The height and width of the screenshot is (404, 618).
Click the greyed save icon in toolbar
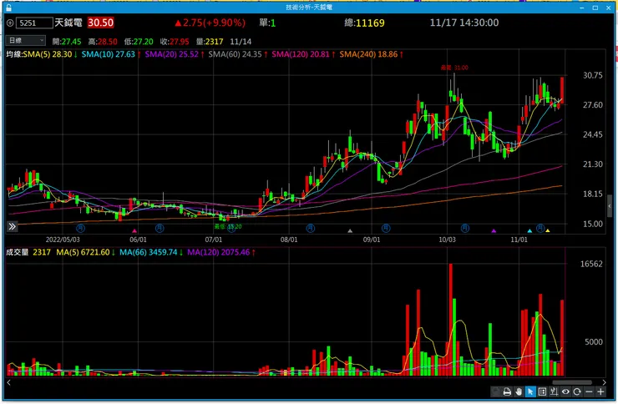[495, 391]
